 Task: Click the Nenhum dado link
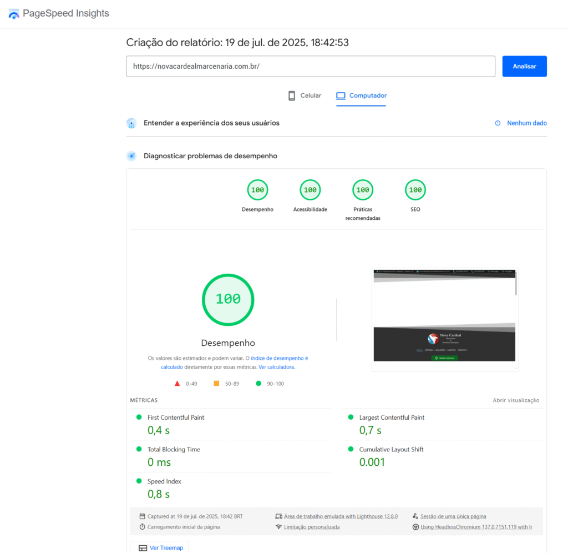coord(526,123)
